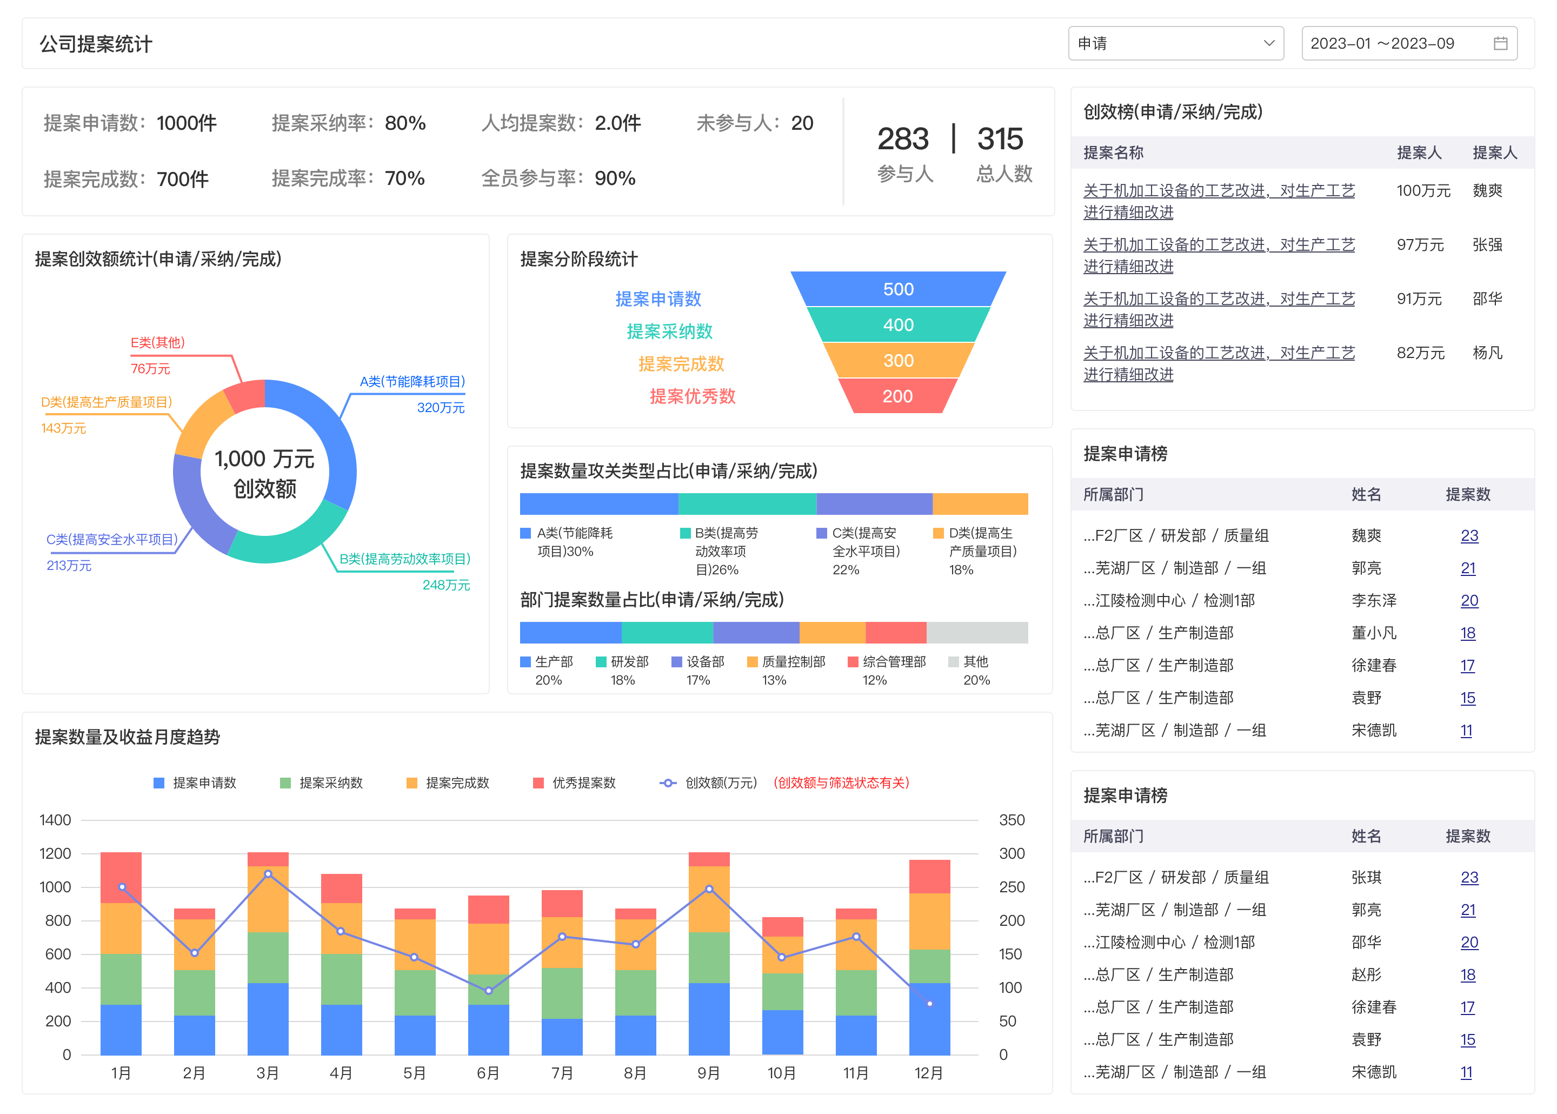
Task: Click the 1月 stacked bar in trend chart
Action: (121, 953)
